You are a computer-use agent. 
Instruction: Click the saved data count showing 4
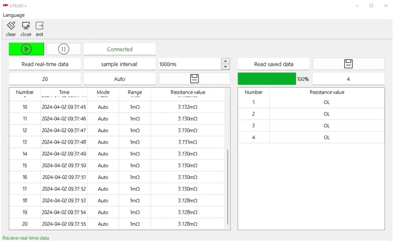click(348, 79)
